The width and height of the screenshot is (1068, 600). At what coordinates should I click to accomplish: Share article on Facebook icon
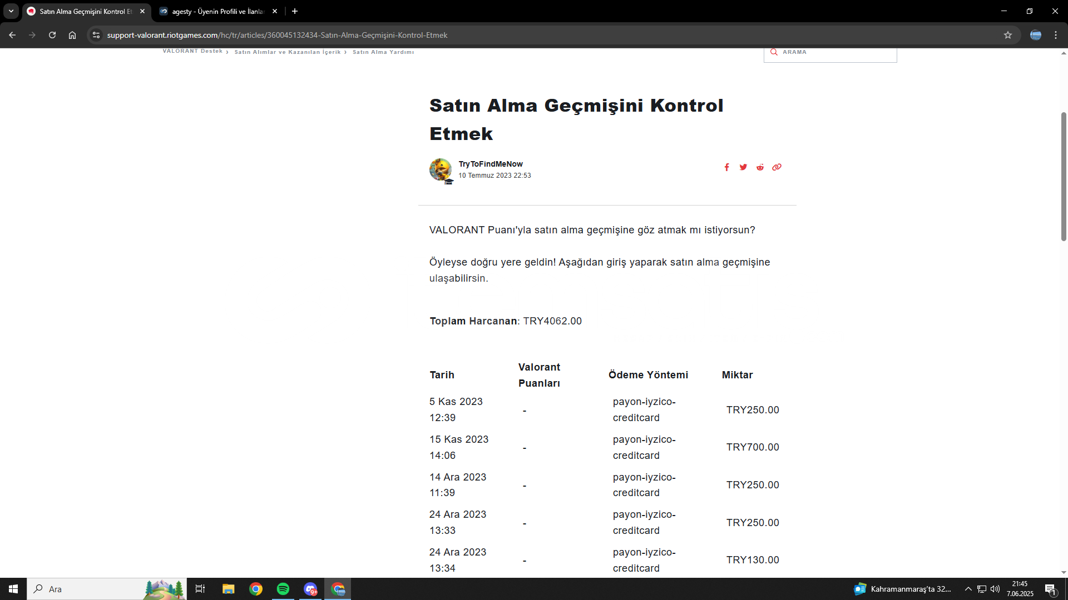(x=726, y=167)
